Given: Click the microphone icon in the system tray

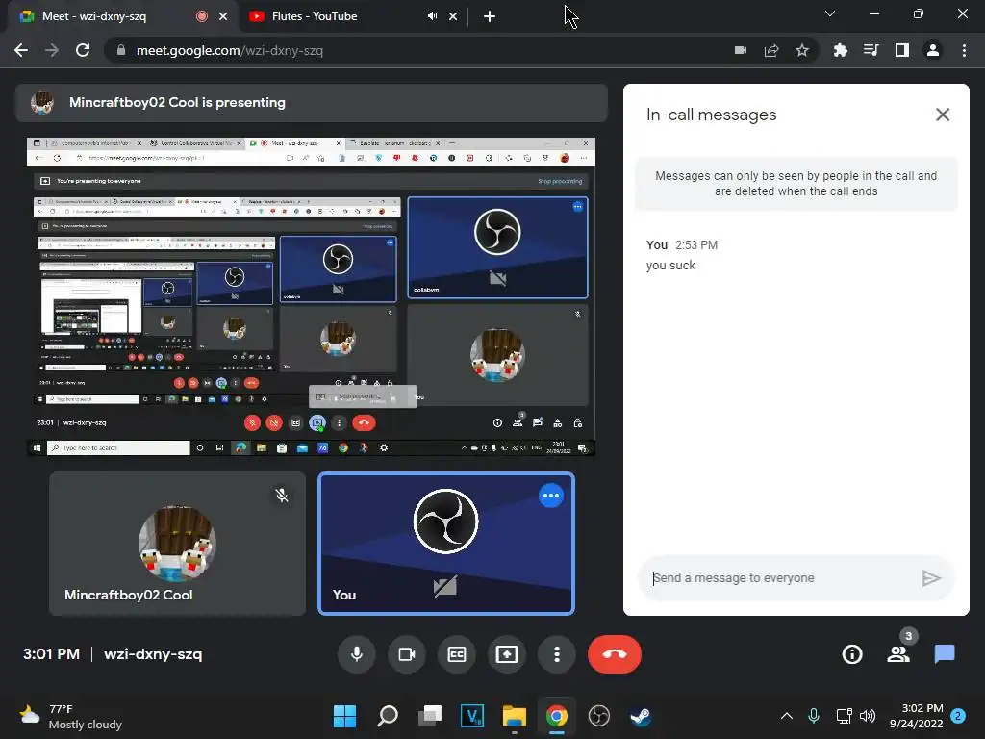Looking at the screenshot, I should 814,716.
